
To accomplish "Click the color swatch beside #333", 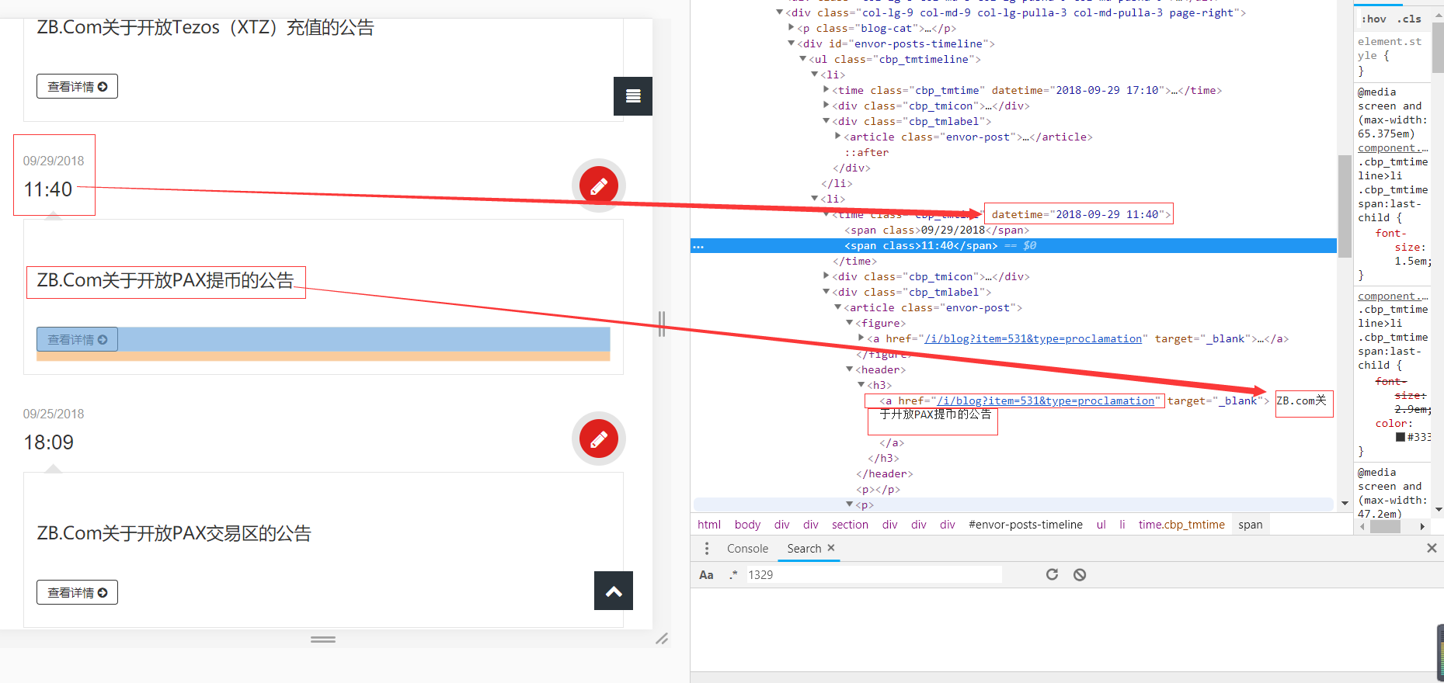I will [1401, 437].
